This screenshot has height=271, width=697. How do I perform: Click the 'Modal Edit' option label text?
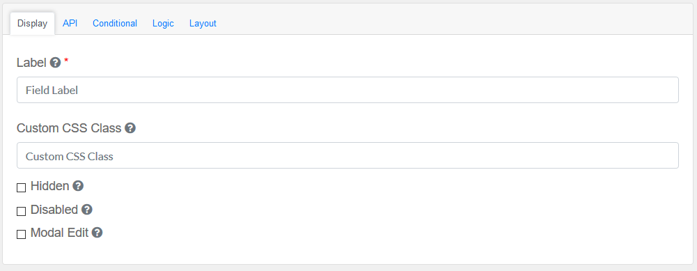60,233
